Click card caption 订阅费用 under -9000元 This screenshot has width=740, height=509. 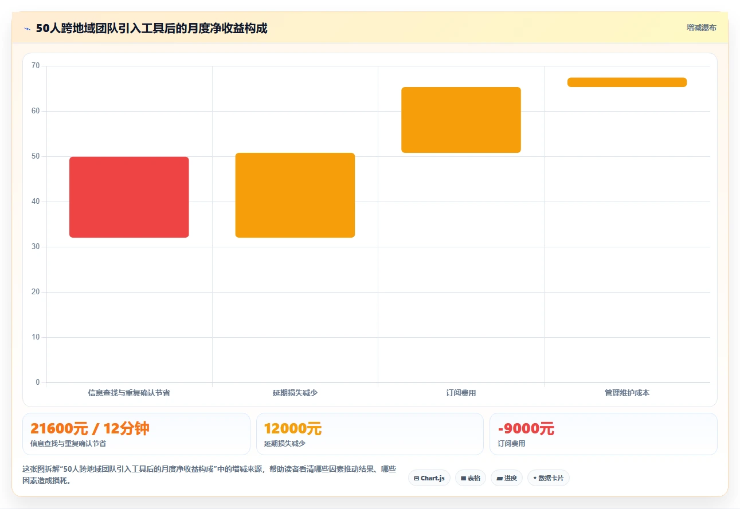click(x=511, y=444)
